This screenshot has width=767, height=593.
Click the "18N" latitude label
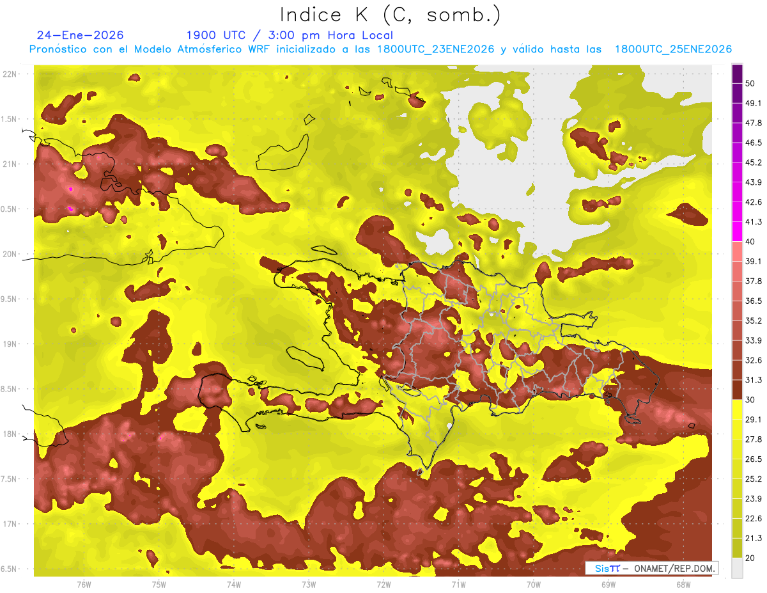tap(10, 434)
